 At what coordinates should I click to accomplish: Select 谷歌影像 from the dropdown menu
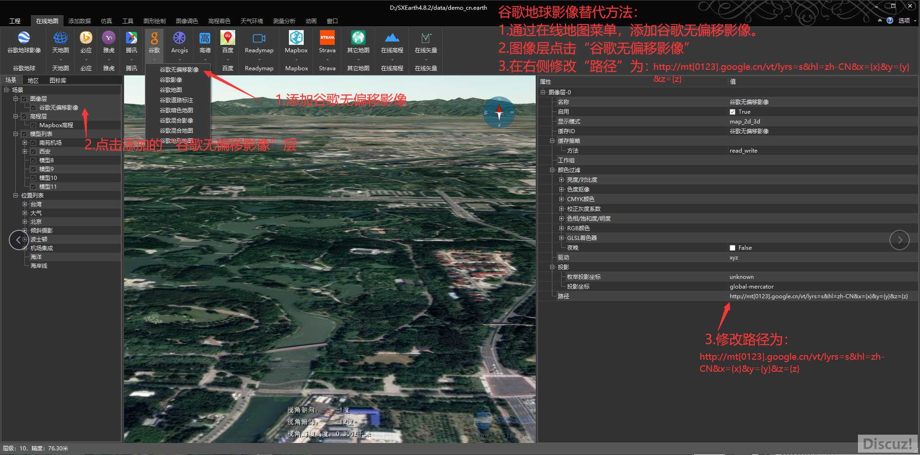click(171, 80)
